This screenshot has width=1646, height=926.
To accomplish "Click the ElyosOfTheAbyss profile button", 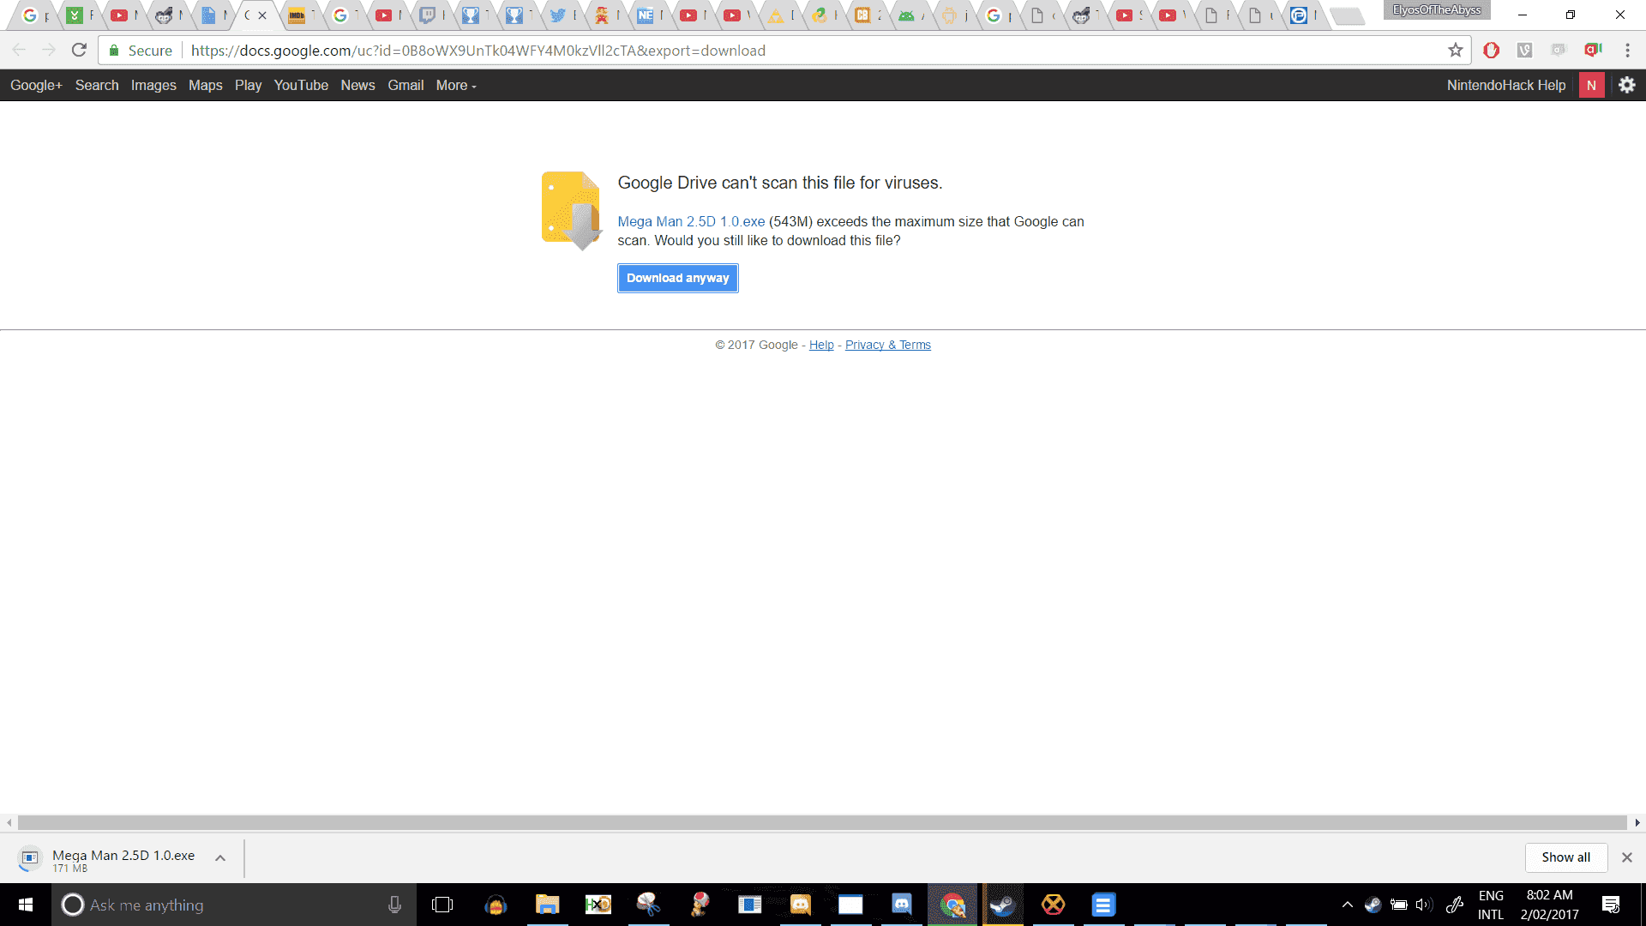I will 1436,10.
